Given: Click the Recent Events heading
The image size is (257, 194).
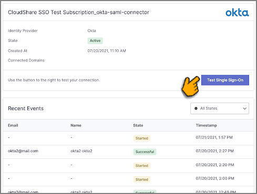Looking at the screenshot, I should click(26, 109).
